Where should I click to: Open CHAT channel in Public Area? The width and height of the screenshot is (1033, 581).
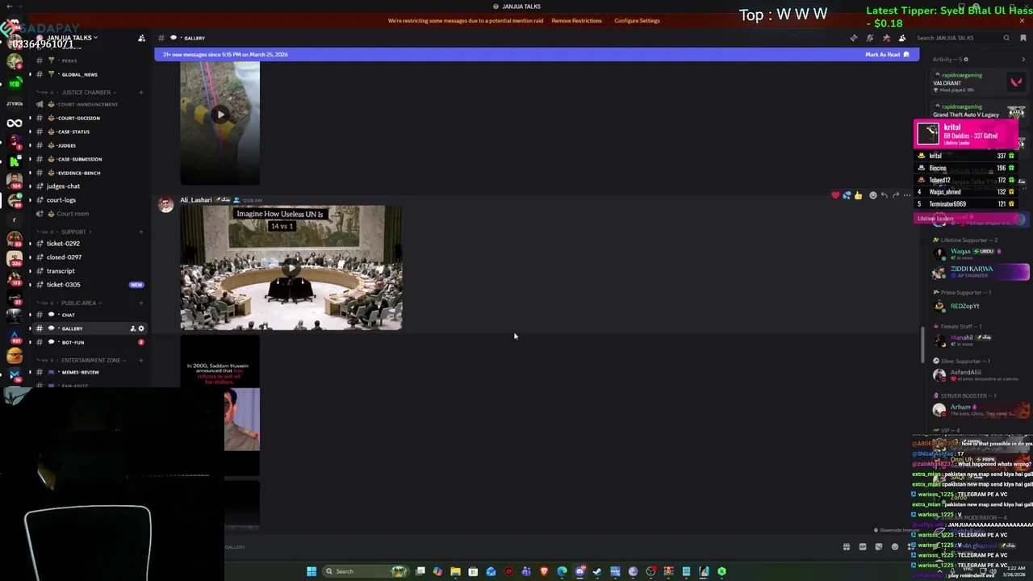point(89,315)
